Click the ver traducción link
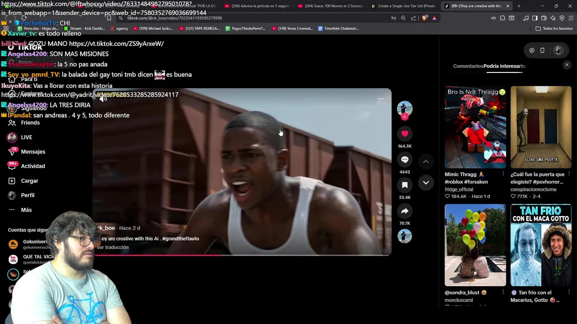 pos(113,247)
